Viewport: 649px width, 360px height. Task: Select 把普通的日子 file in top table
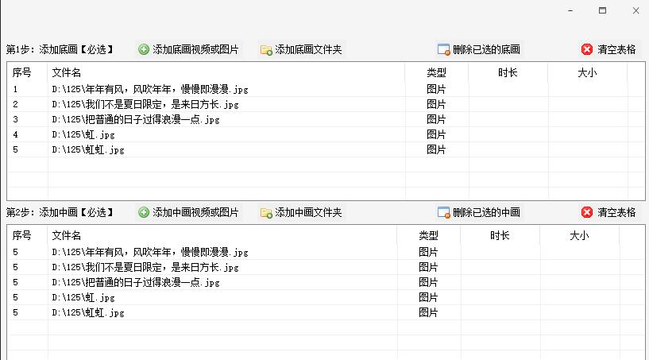tap(135, 119)
